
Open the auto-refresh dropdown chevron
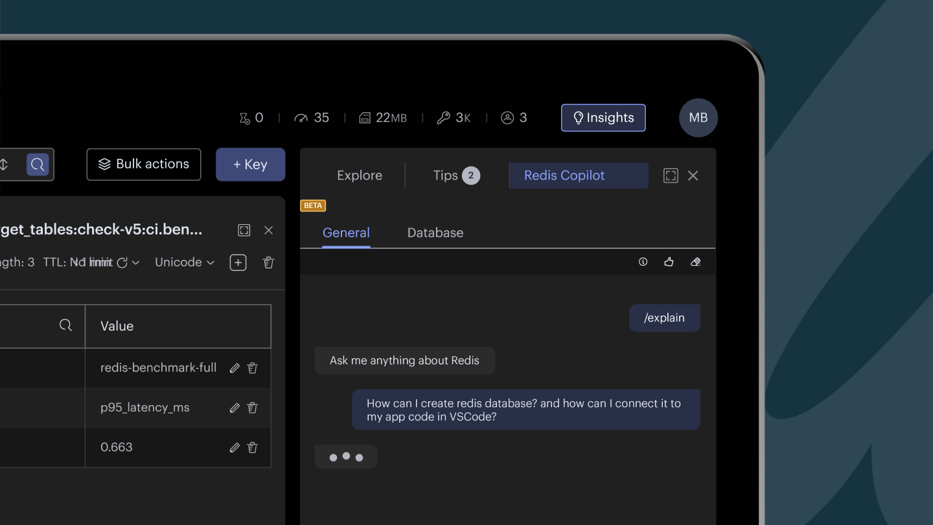(x=135, y=262)
